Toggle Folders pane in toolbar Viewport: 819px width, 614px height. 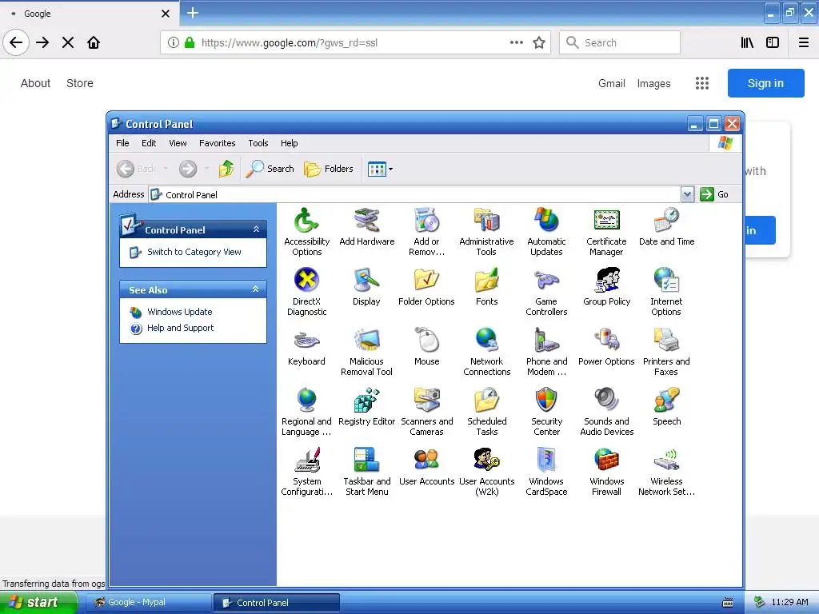(x=329, y=169)
